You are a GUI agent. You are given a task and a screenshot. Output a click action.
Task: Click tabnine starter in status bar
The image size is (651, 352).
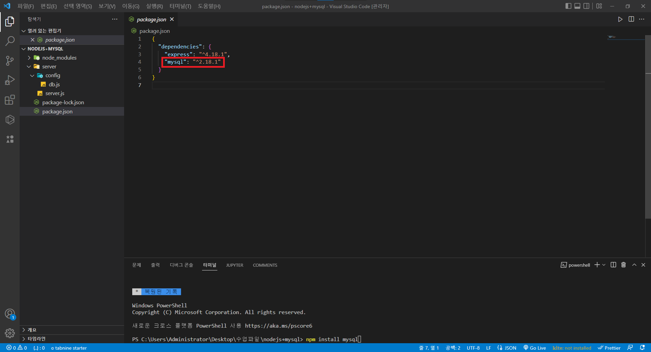69,348
